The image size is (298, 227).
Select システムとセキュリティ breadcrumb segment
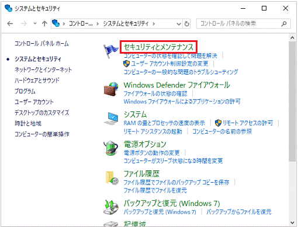tap(126, 23)
